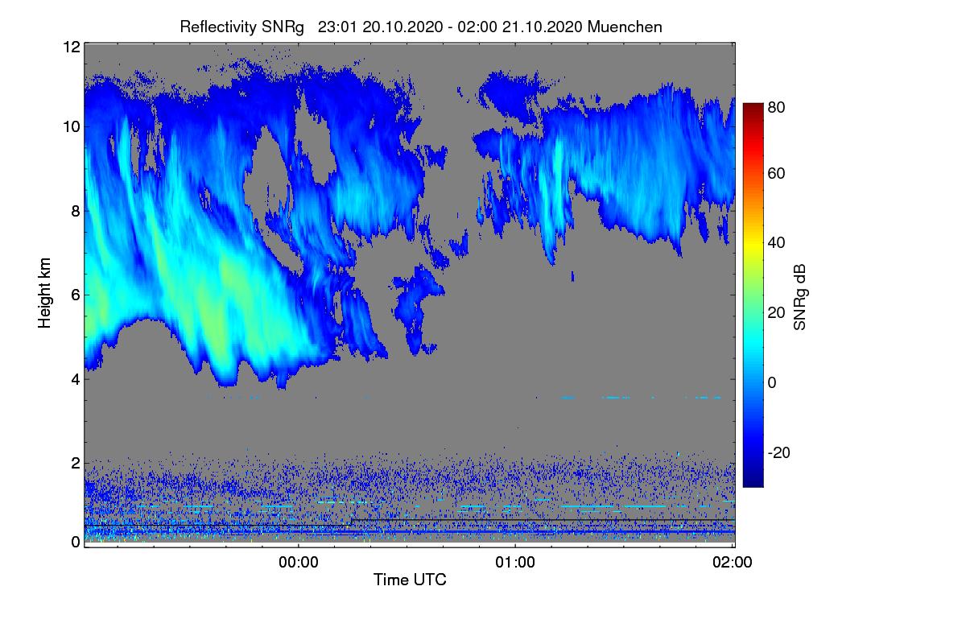
Task: Click the height tick label 4
Action: coord(75,378)
